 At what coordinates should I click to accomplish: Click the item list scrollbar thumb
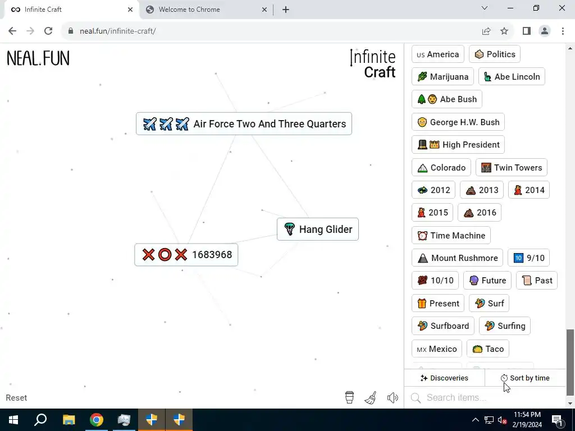(x=569, y=363)
